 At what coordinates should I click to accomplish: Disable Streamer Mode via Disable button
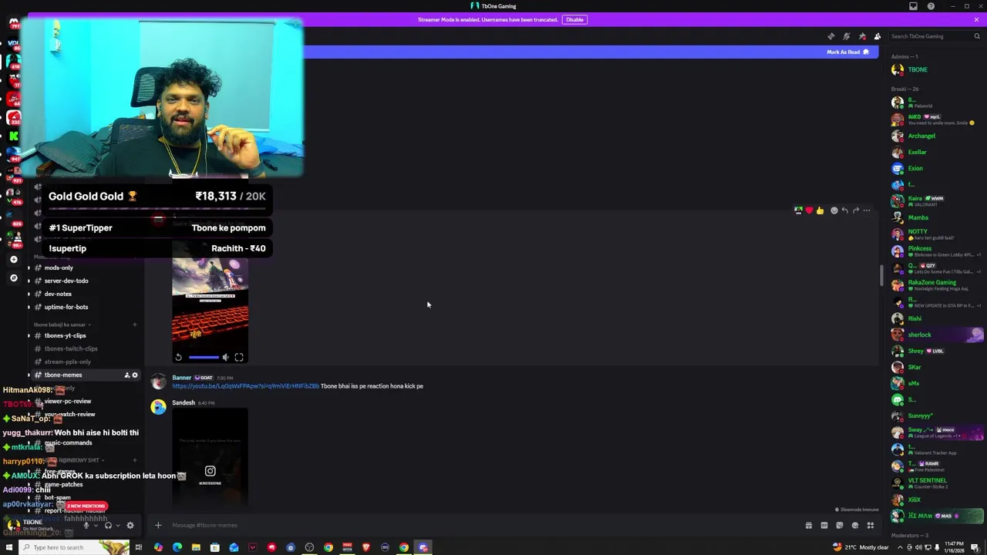coord(574,19)
